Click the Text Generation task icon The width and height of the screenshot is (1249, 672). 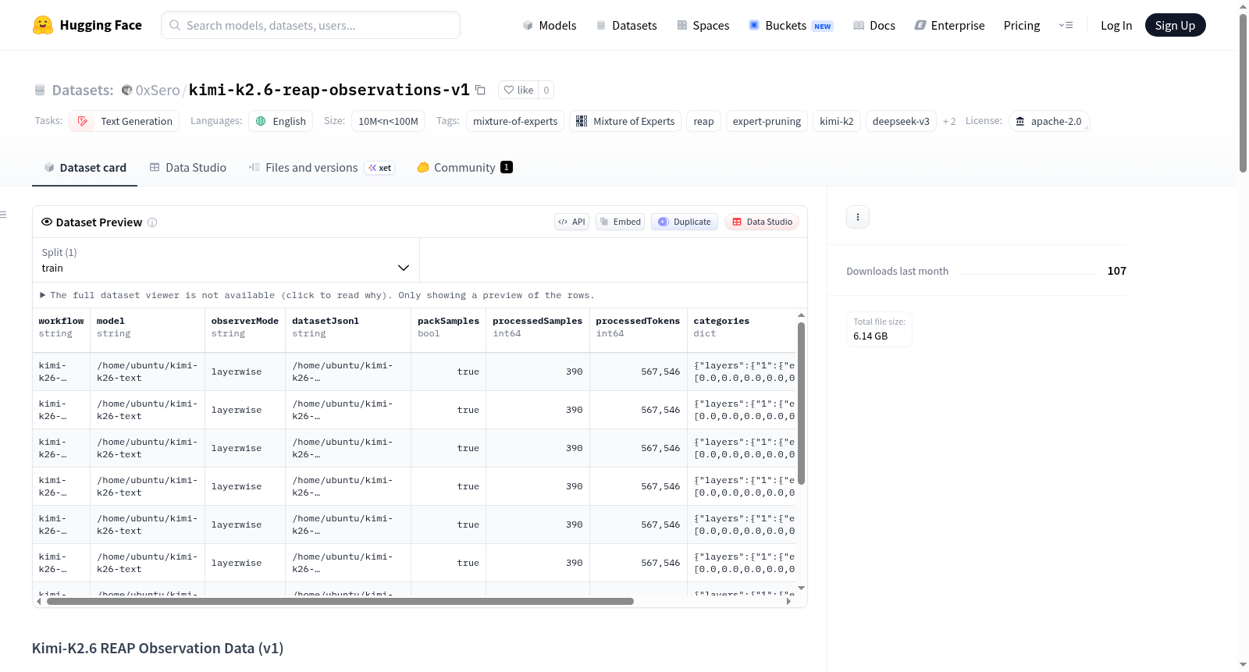point(83,121)
